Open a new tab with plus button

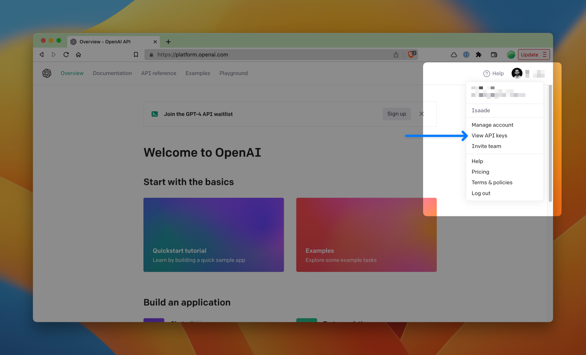pyautogui.click(x=168, y=42)
